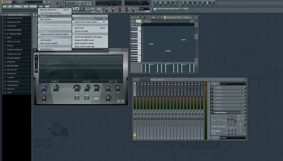This screenshot has width=283, height=161.
Task: Open the TOOLS menu in the menu bar
Action: 40,7
